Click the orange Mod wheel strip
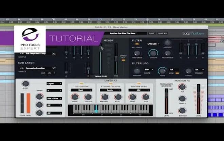 [x=29, y=103]
